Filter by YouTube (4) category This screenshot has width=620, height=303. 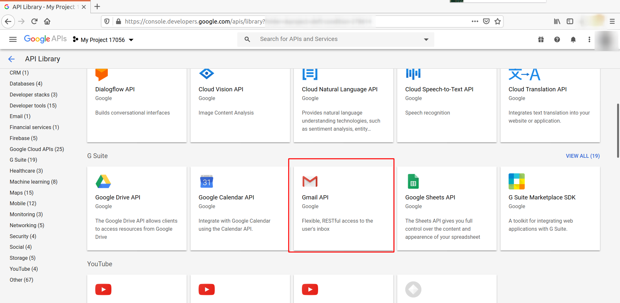24,269
